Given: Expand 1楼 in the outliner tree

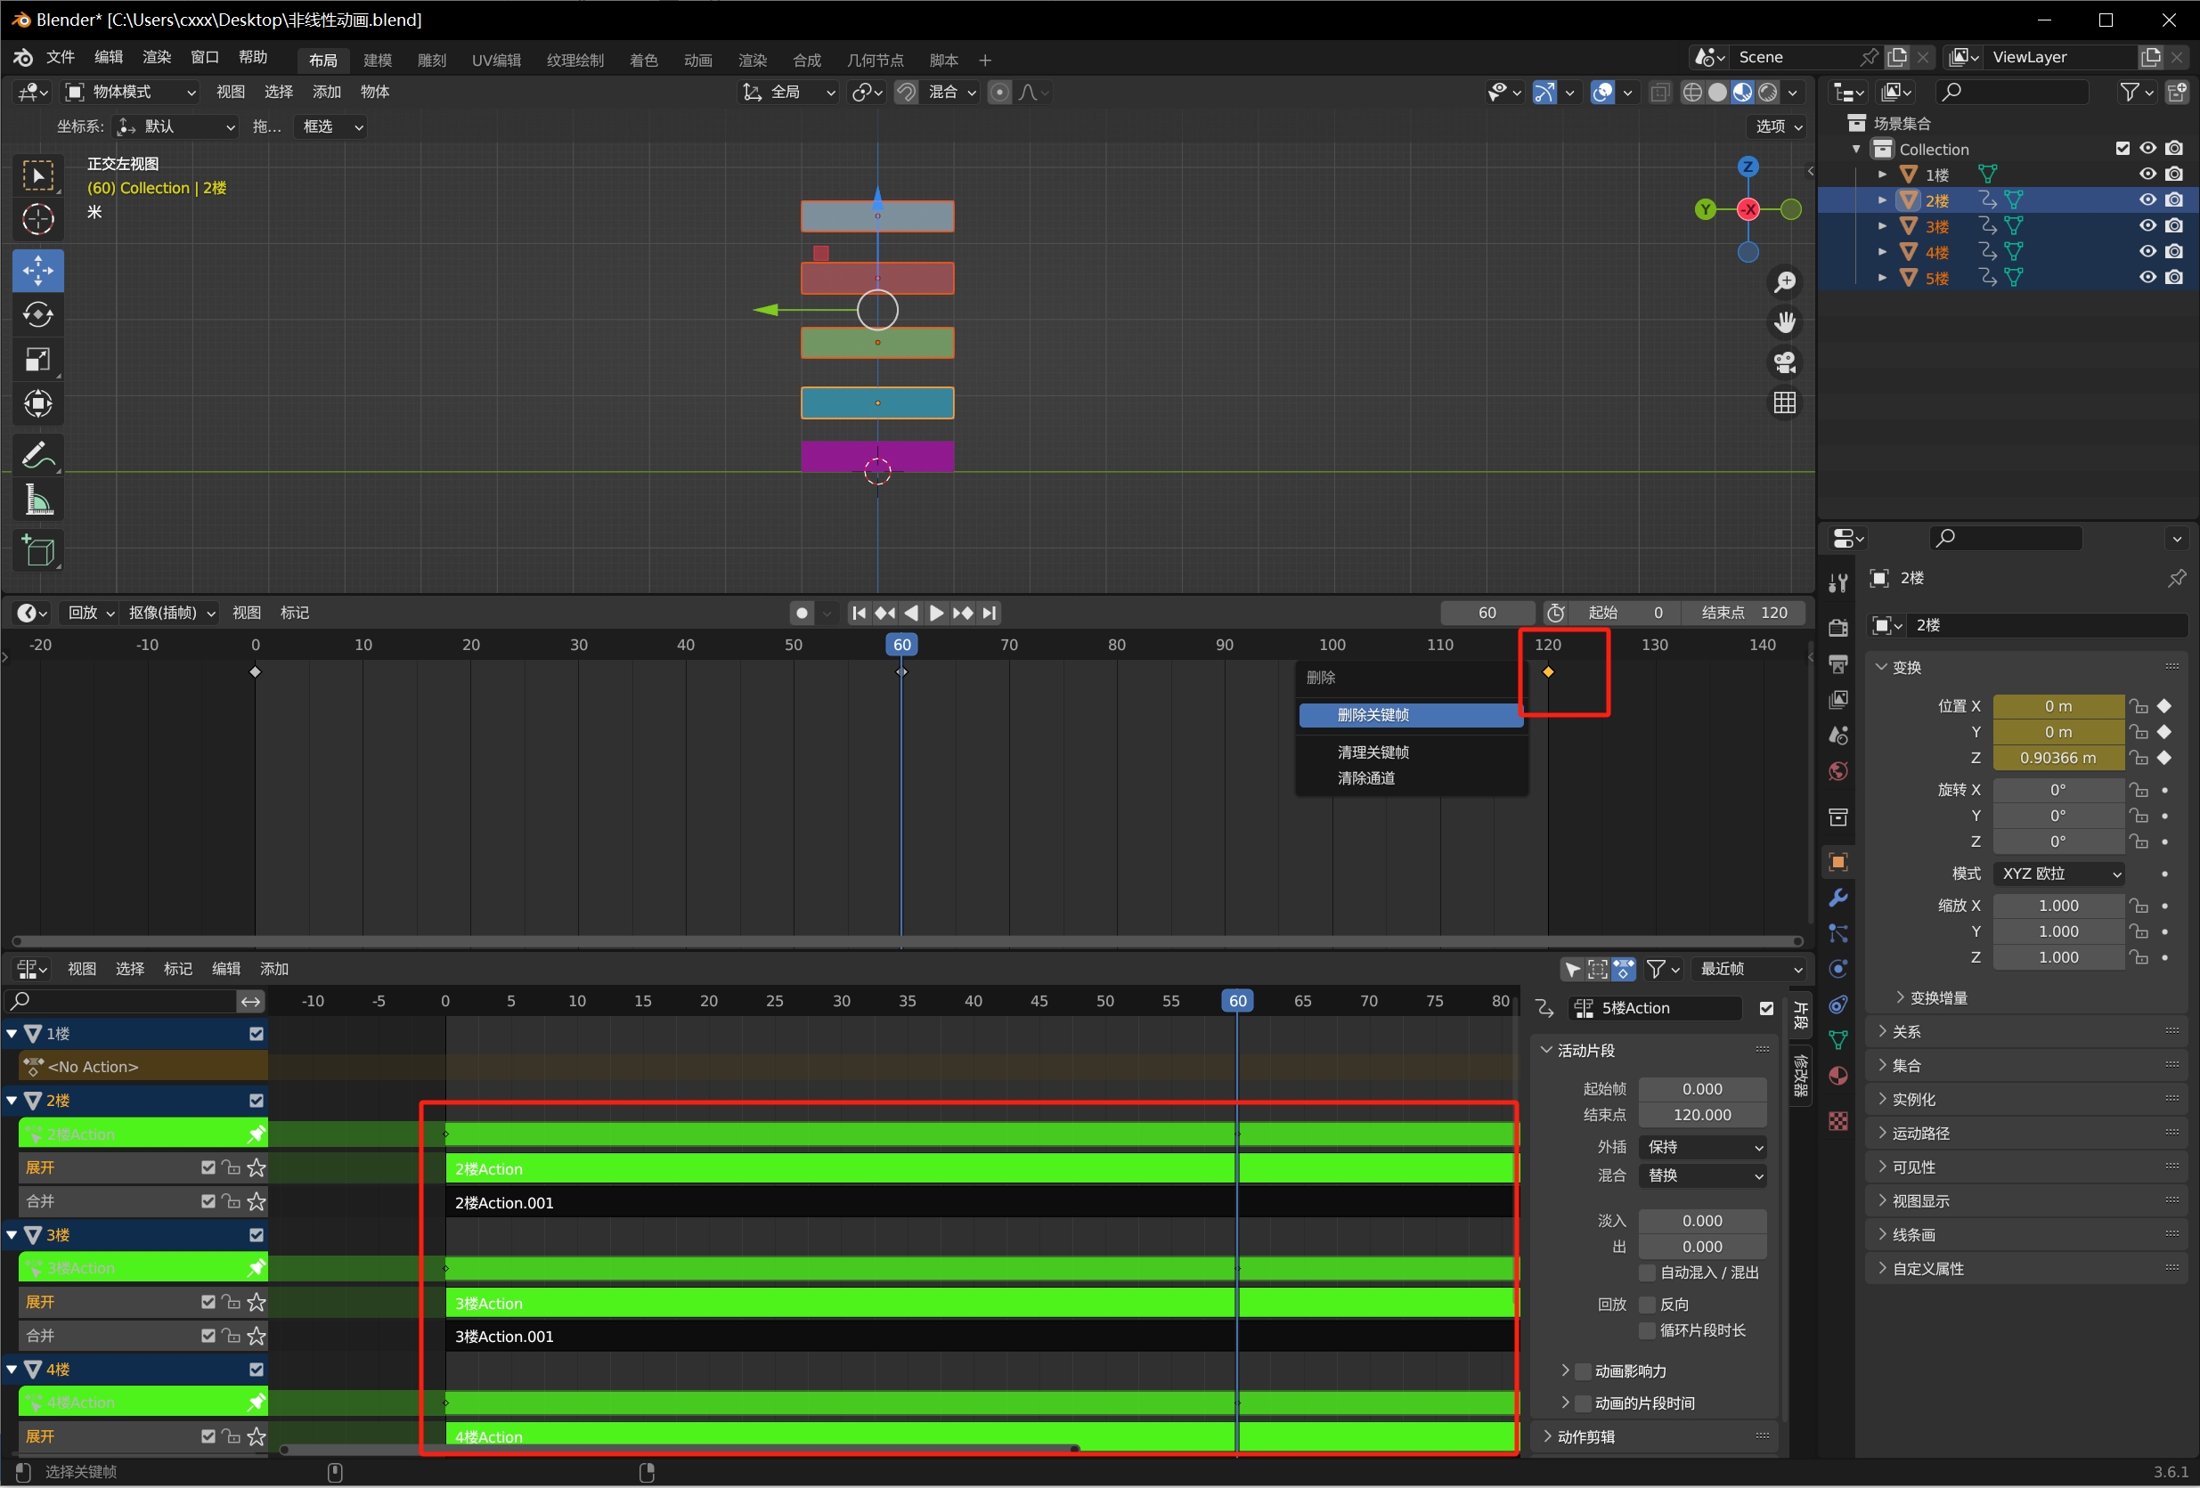Looking at the screenshot, I should tap(1882, 175).
